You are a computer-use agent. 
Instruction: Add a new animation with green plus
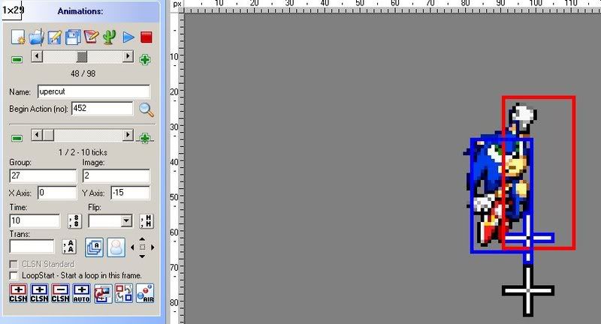145,60
